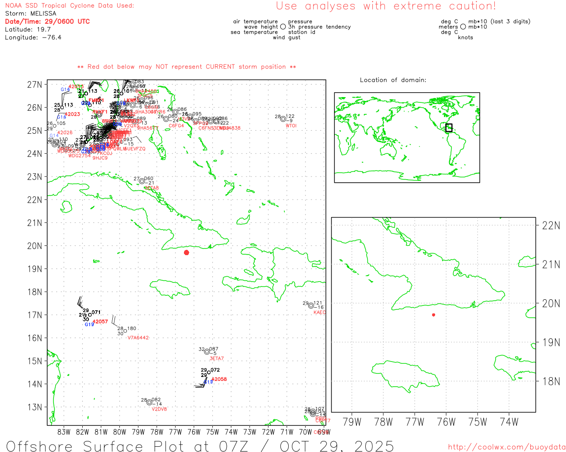Click the 'Use analyses with extreme caution!' heading
566x452 pixels.
(386, 6)
